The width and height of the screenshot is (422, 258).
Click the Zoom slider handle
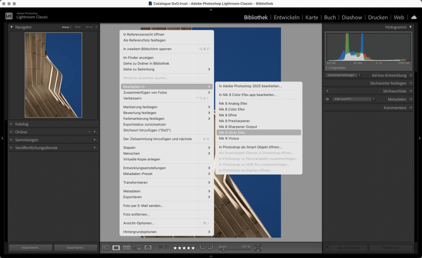coord(223,249)
